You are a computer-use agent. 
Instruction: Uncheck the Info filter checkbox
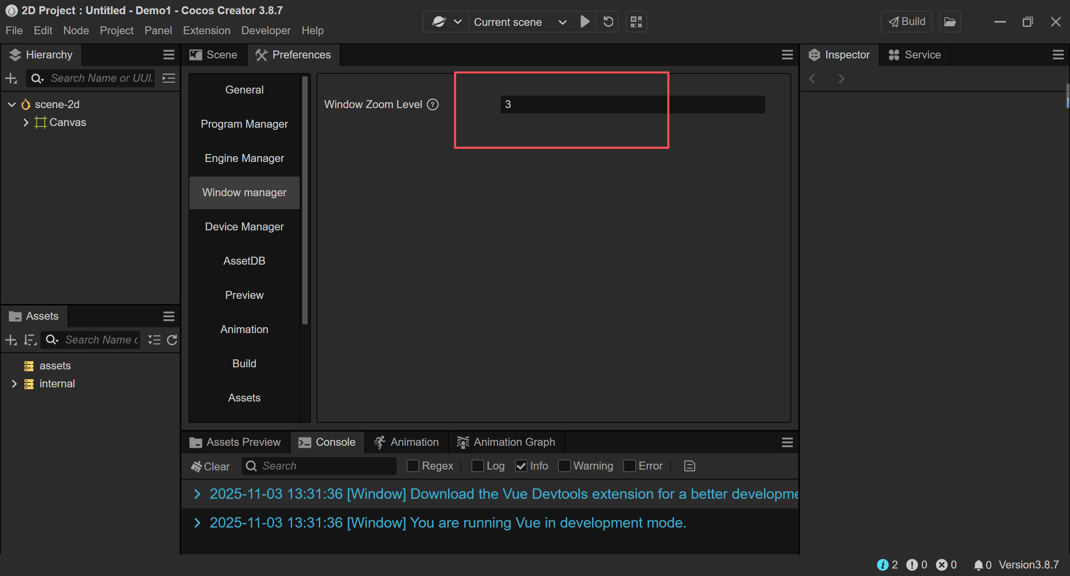click(x=521, y=466)
